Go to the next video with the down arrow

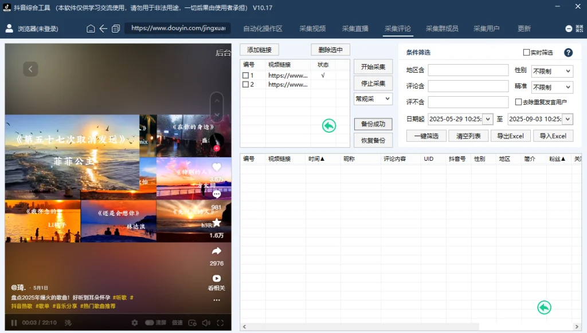217,115
